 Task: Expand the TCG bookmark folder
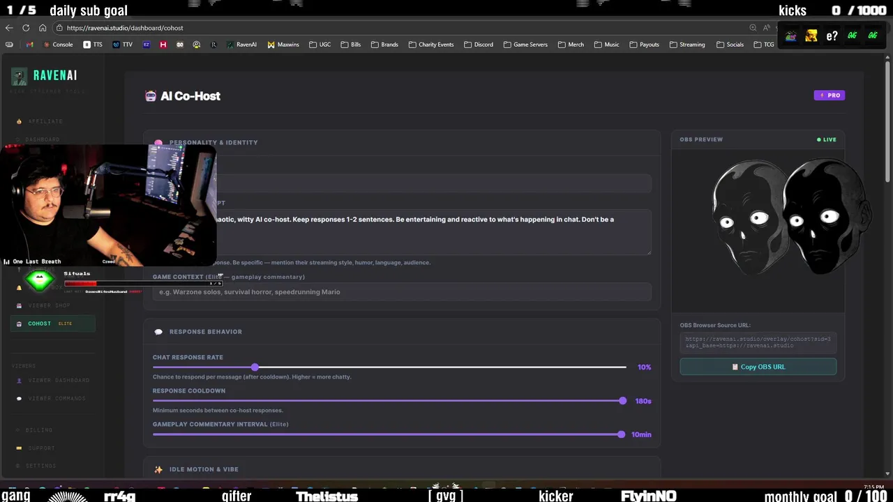coord(764,45)
